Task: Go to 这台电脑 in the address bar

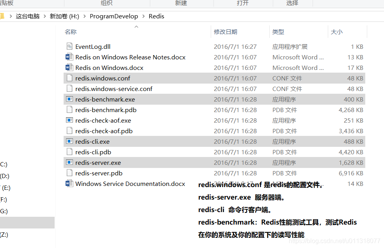Action: tap(28, 16)
